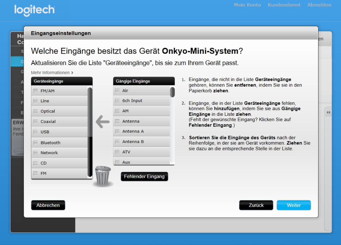Viewport: 341px width, 245px height.
Task: Click the drag handle icon beside FM
Action: [x=35, y=173]
